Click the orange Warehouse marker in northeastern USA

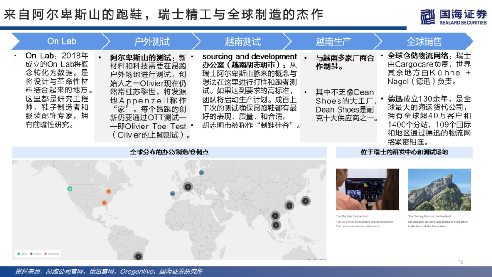click(x=108, y=191)
